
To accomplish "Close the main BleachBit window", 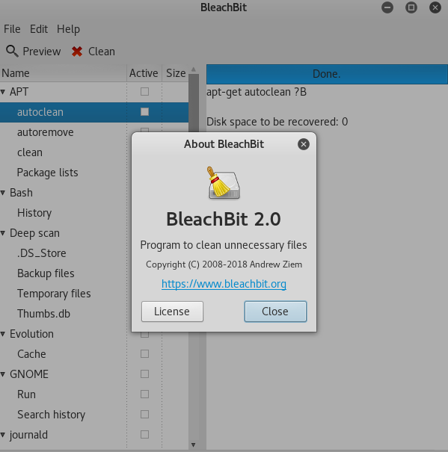I will (x=435, y=7).
